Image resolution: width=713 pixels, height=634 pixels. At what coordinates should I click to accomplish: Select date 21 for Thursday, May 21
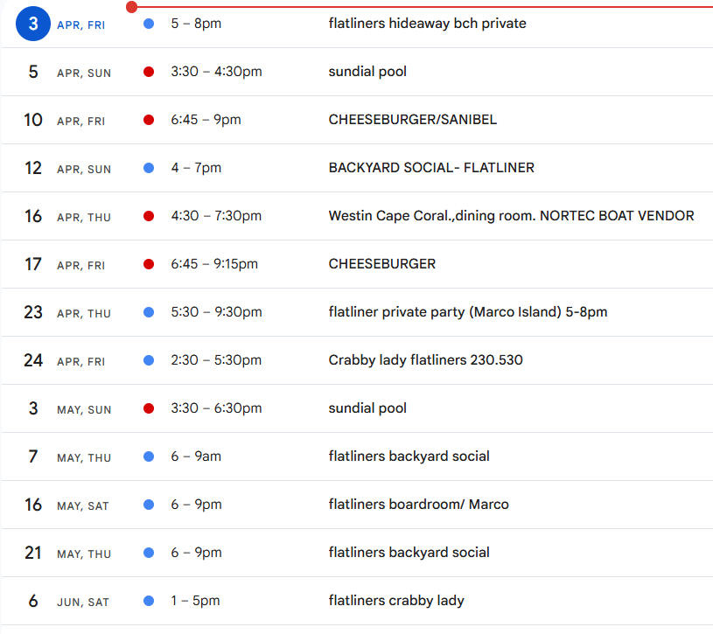pos(33,553)
